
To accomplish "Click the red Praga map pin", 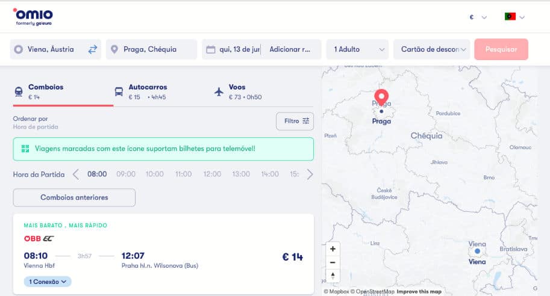I will pyautogui.click(x=381, y=97).
